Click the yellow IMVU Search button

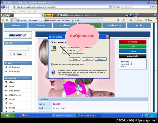coord(49,15)
